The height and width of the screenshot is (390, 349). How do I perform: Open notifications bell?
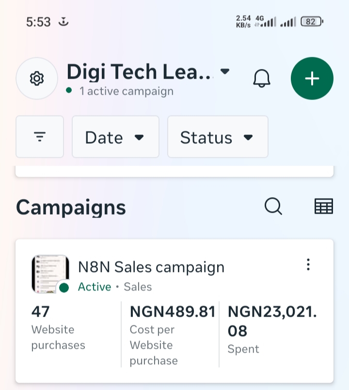(x=261, y=78)
